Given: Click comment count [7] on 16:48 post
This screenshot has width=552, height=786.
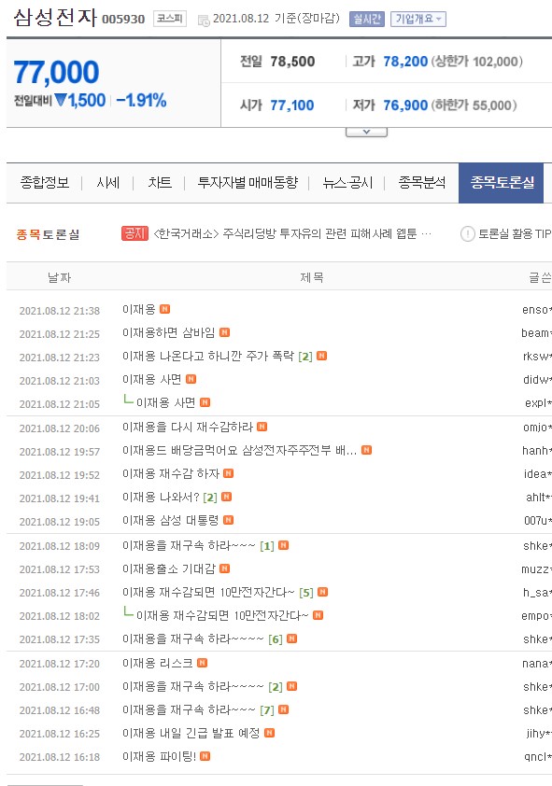Looking at the screenshot, I should tap(267, 709).
